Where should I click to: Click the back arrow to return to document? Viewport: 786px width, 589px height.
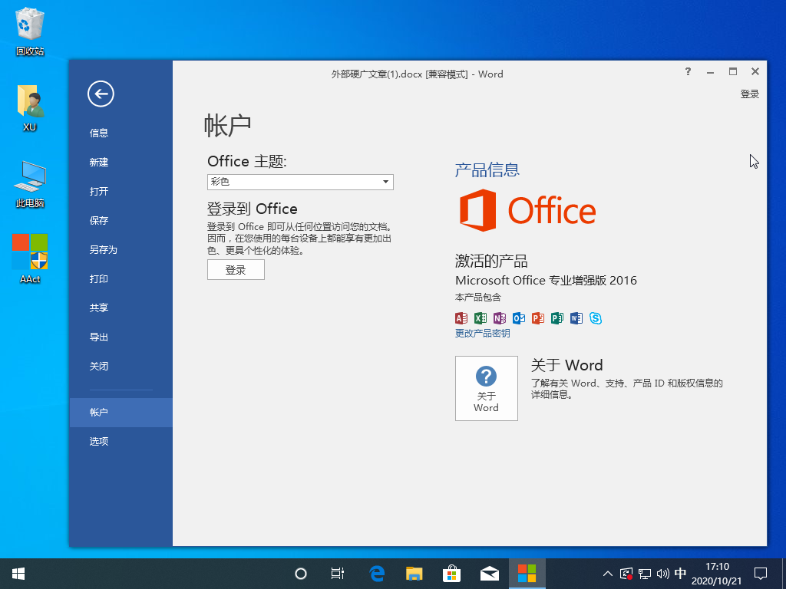(101, 94)
